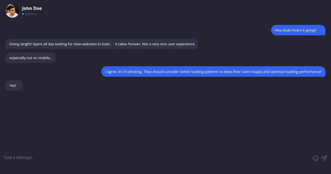Click the send paper plane icon
331x174 pixels.
pos(324,158)
